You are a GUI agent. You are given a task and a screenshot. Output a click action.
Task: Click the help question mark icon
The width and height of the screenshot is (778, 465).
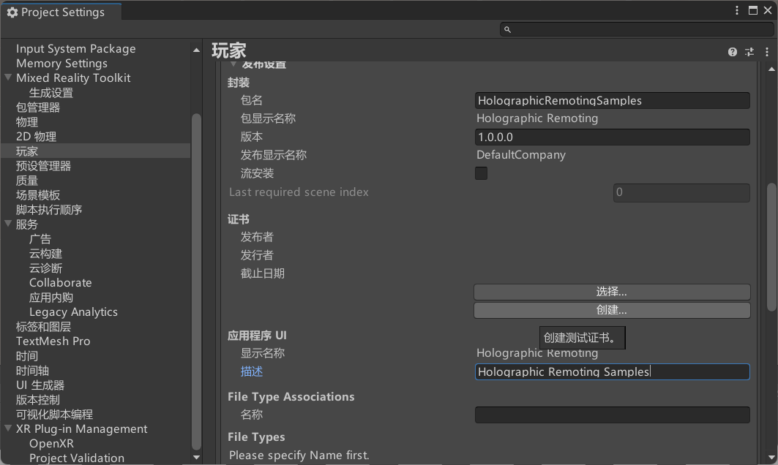tap(733, 52)
